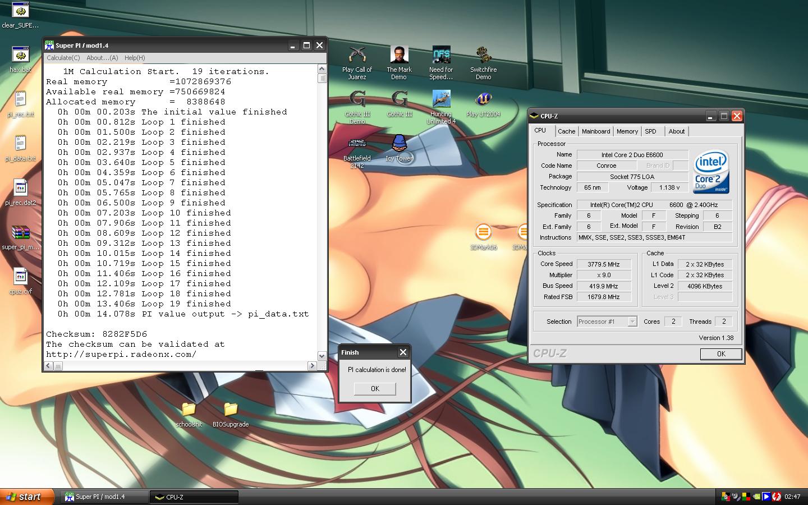This screenshot has width=808, height=505.
Task: Click the Bus Speed value 419.9 MHz
Action: 604,286
